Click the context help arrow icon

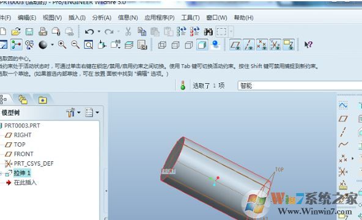point(308,45)
